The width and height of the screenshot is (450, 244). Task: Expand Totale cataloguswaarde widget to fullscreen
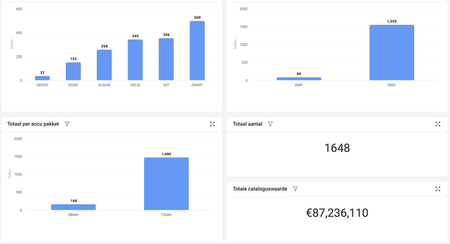[438, 189]
